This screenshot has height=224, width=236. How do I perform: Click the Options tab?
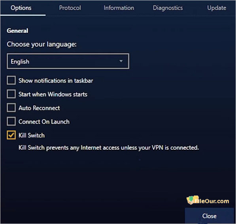(x=21, y=8)
